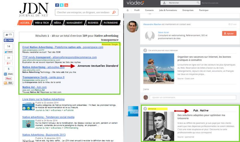Open TTIP rendu transparent ad link
The width and height of the screenshot is (240, 142).
coord(60,57)
